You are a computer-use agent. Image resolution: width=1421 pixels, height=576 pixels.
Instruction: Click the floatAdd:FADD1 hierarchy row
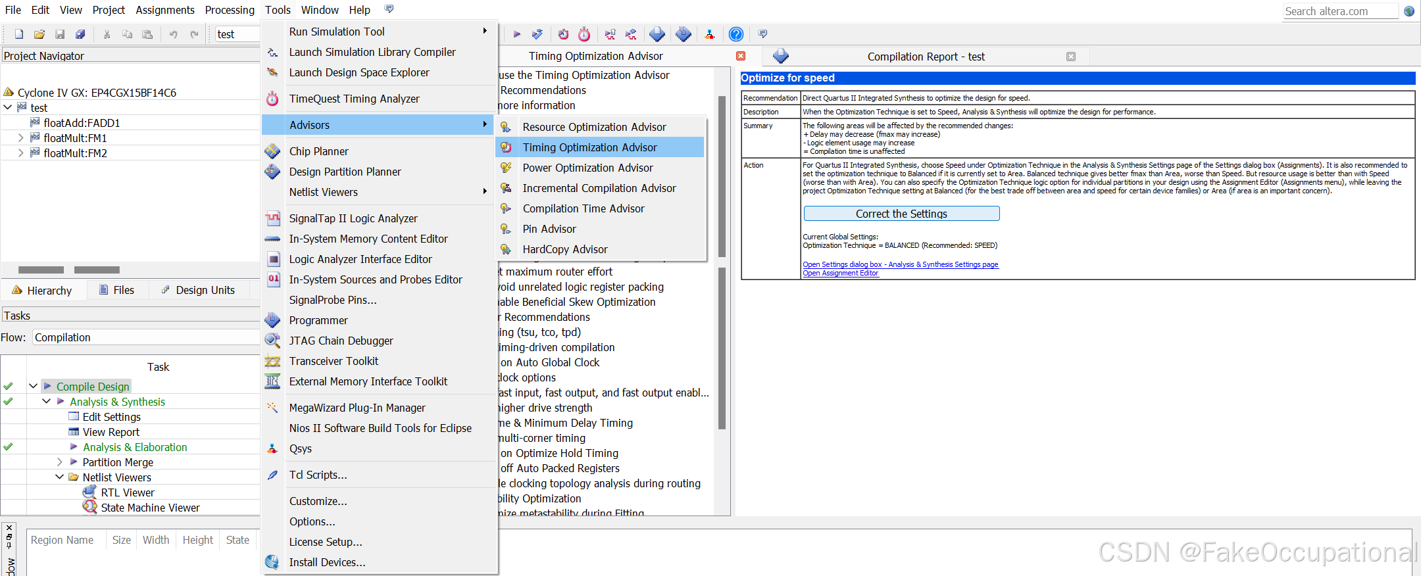pos(82,123)
